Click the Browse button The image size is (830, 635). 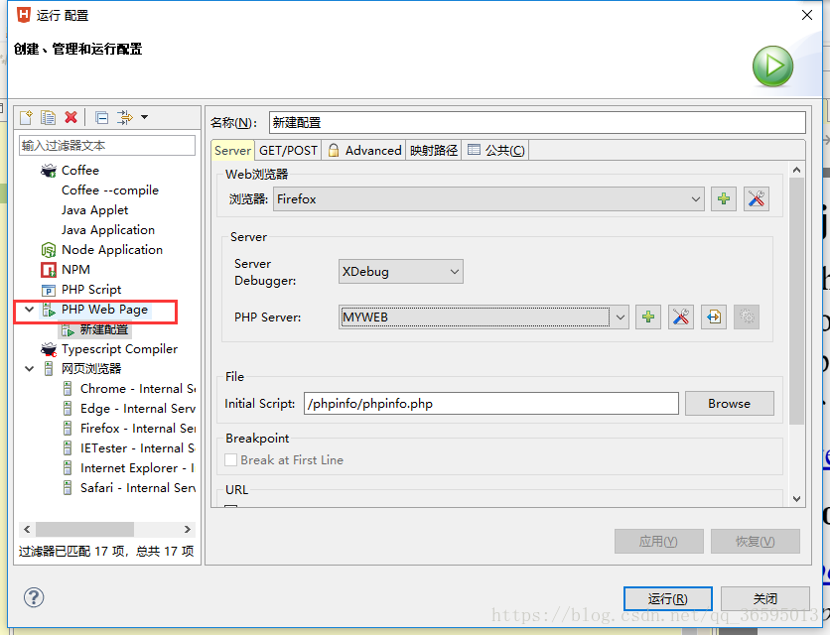click(730, 403)
